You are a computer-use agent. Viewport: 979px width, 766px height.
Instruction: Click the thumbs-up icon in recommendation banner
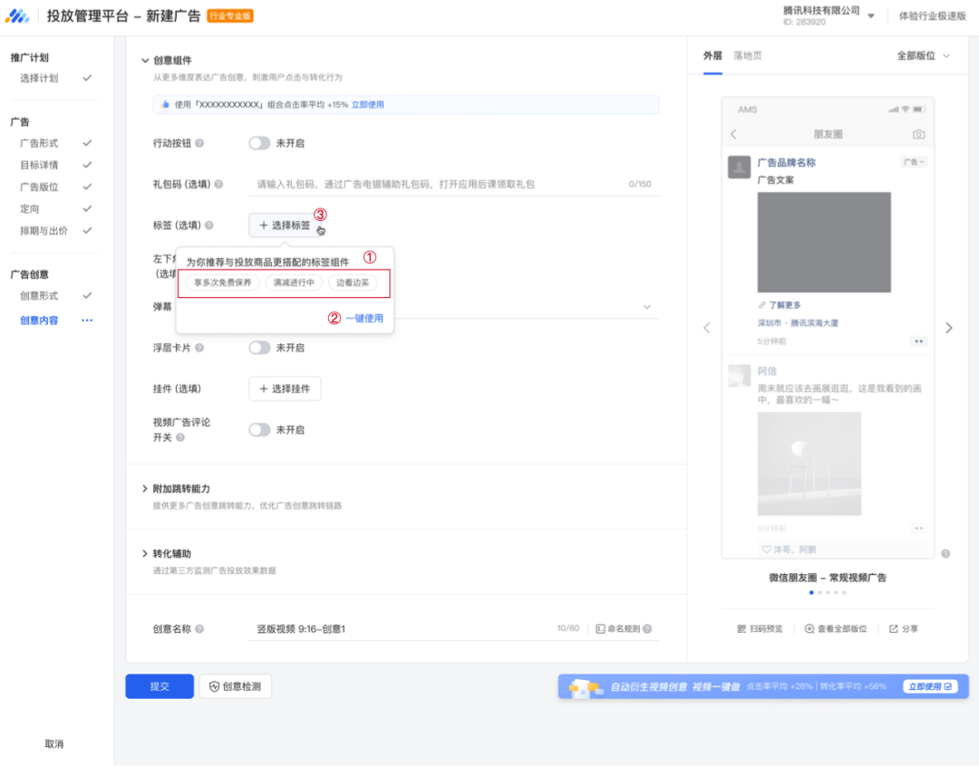pos(166,105)
